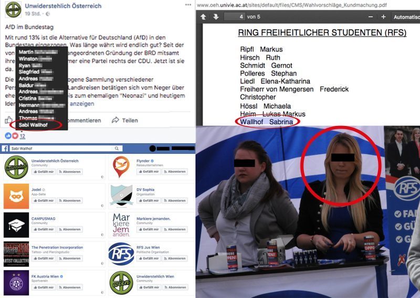Go to previous page in PDF viewer
This screenshot has width=420, height=298.
[203, 17]
